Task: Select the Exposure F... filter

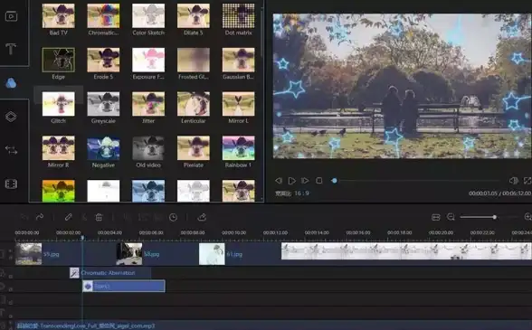Action: click(x=148, y=60)
